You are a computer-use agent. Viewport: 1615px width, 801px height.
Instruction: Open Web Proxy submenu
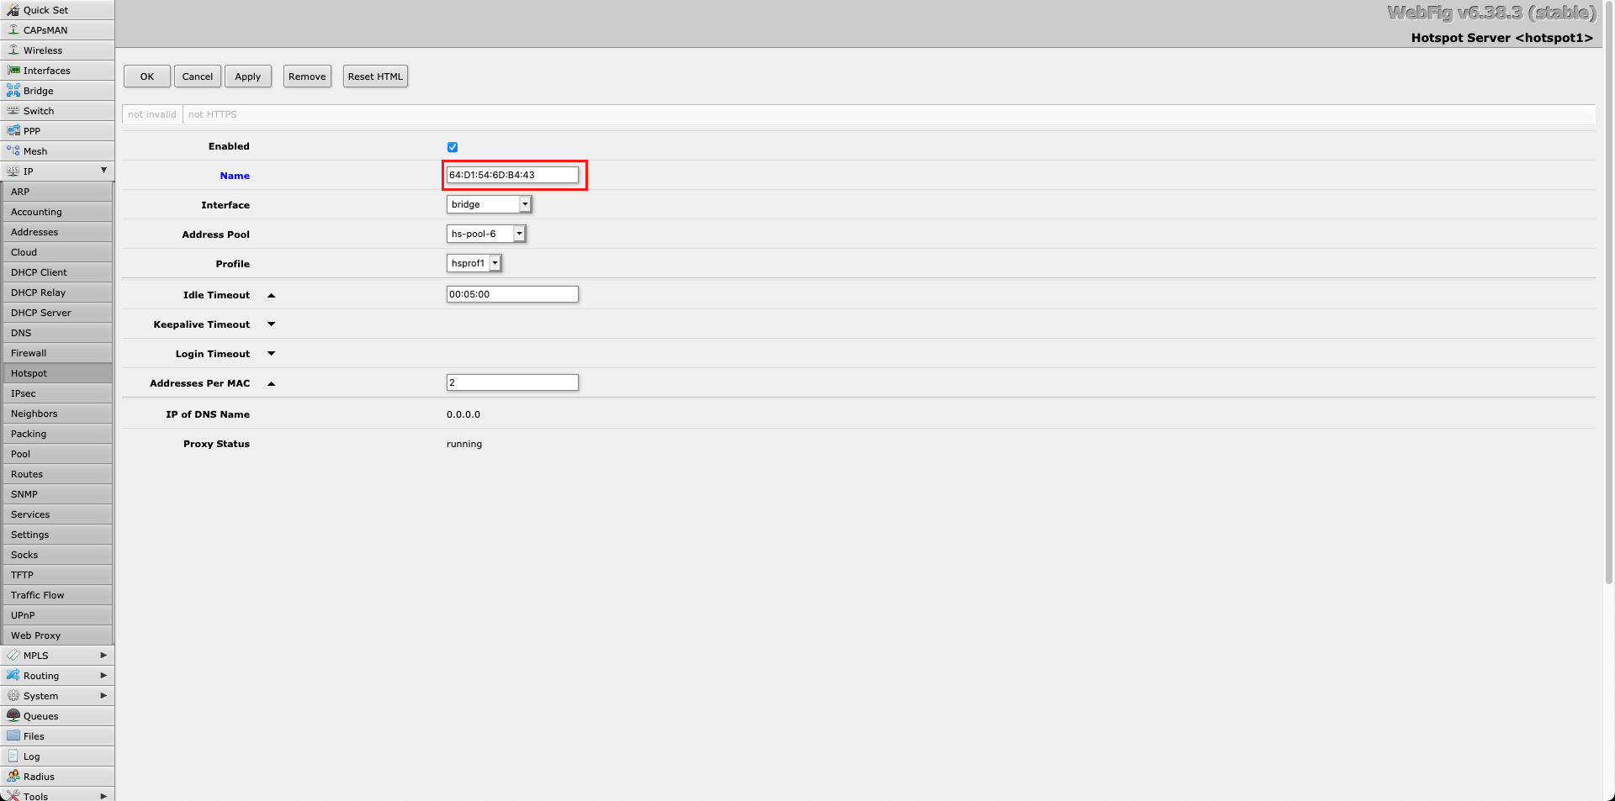click(58, 635)
